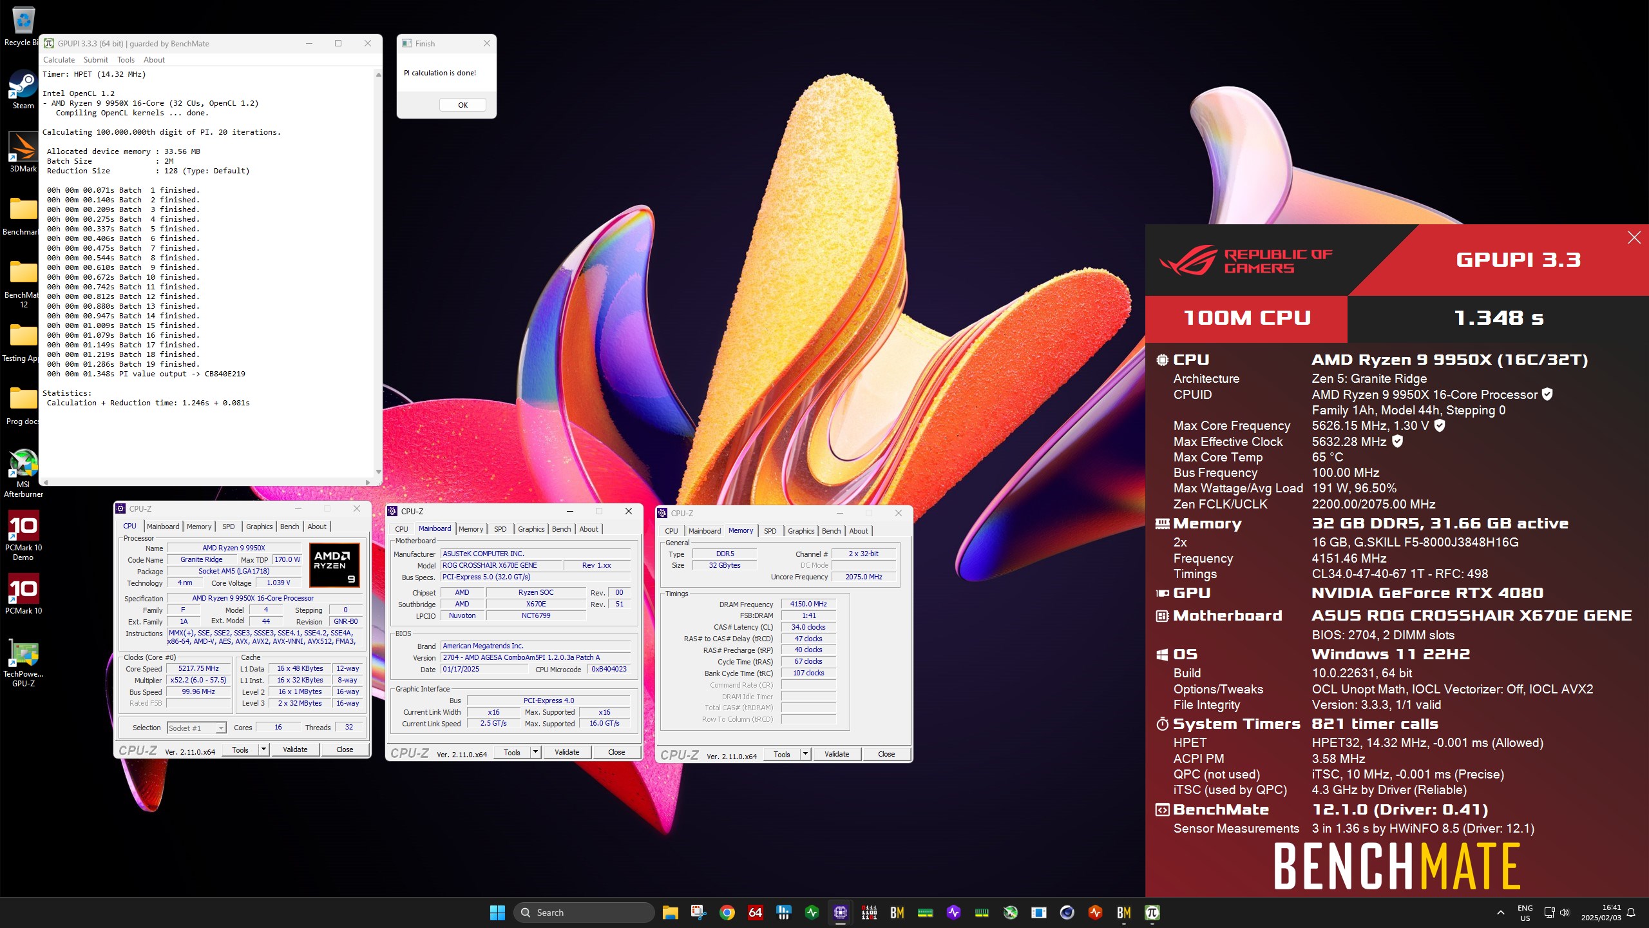Close the BenchMate result panel
The height and width of the screenshot is (928, 1649).
[1634, 238]
